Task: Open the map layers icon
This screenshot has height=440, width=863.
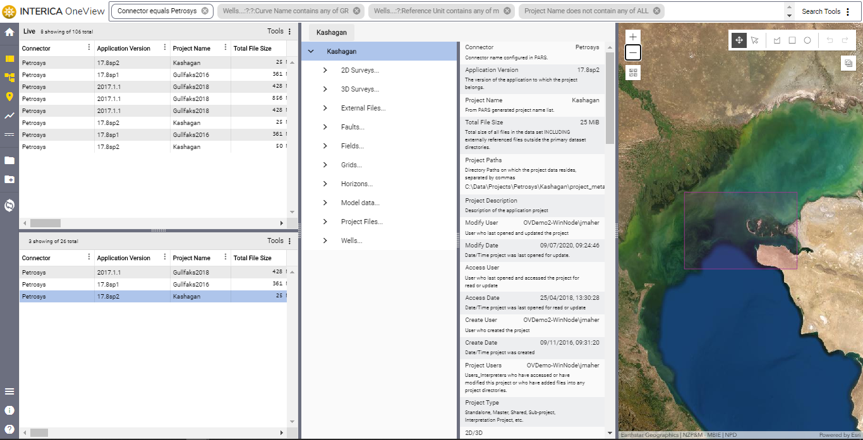Action: 848,63
